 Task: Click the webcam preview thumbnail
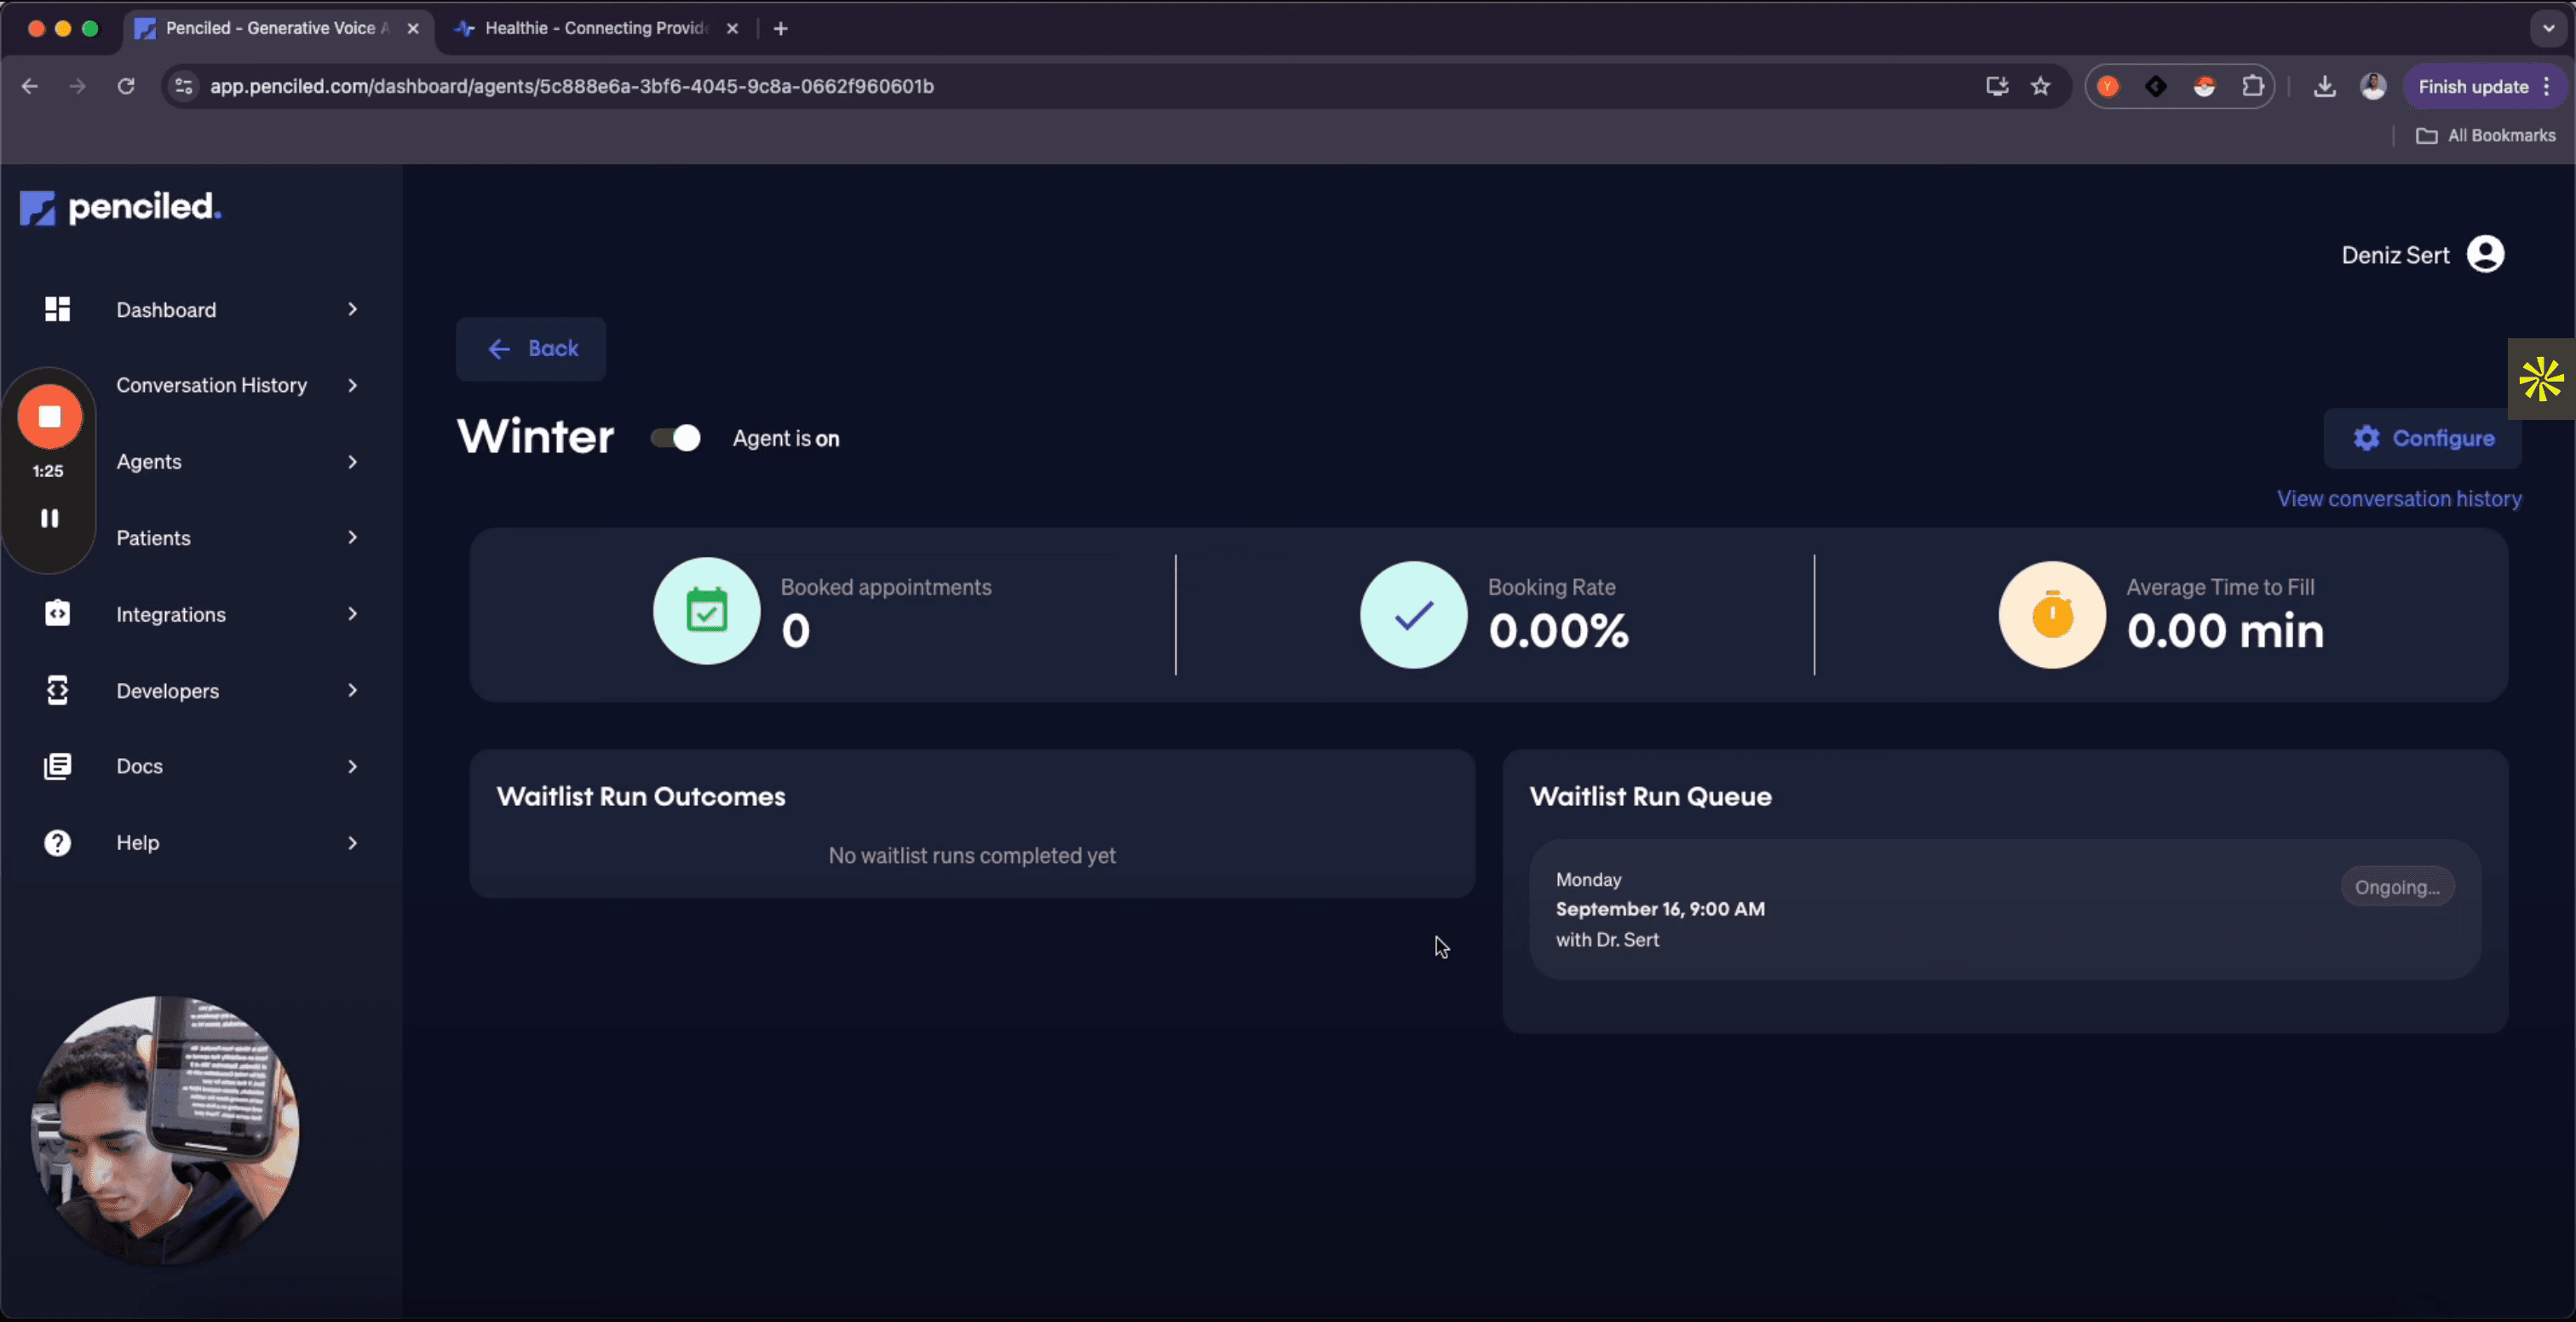tap(165, 1133)
